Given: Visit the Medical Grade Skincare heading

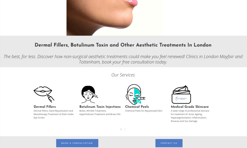Looking at the screenshot, I should (x=190, y=107).
